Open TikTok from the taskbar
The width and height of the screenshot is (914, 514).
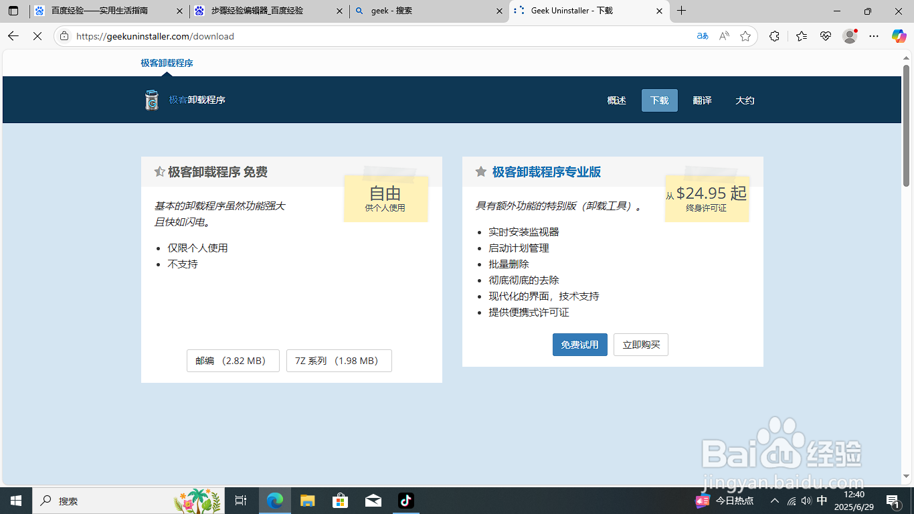pos(405,501)
